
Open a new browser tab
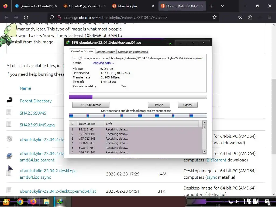point(212,6)
